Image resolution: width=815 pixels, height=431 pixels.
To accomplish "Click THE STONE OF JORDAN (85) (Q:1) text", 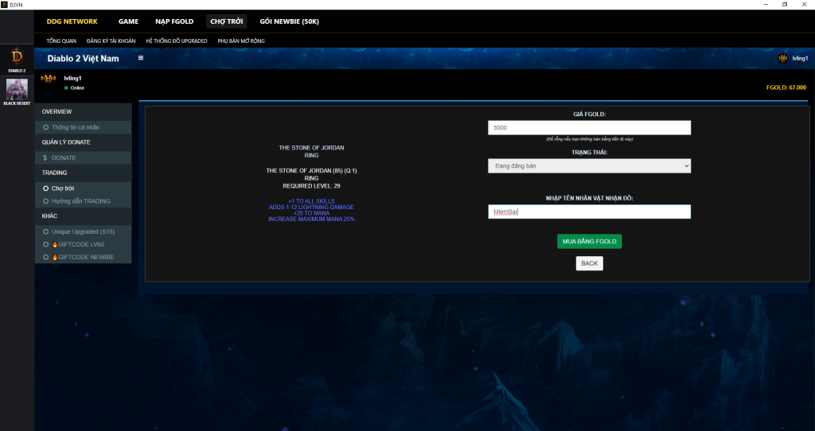I will pyautogui.click(x=311, y=170).
